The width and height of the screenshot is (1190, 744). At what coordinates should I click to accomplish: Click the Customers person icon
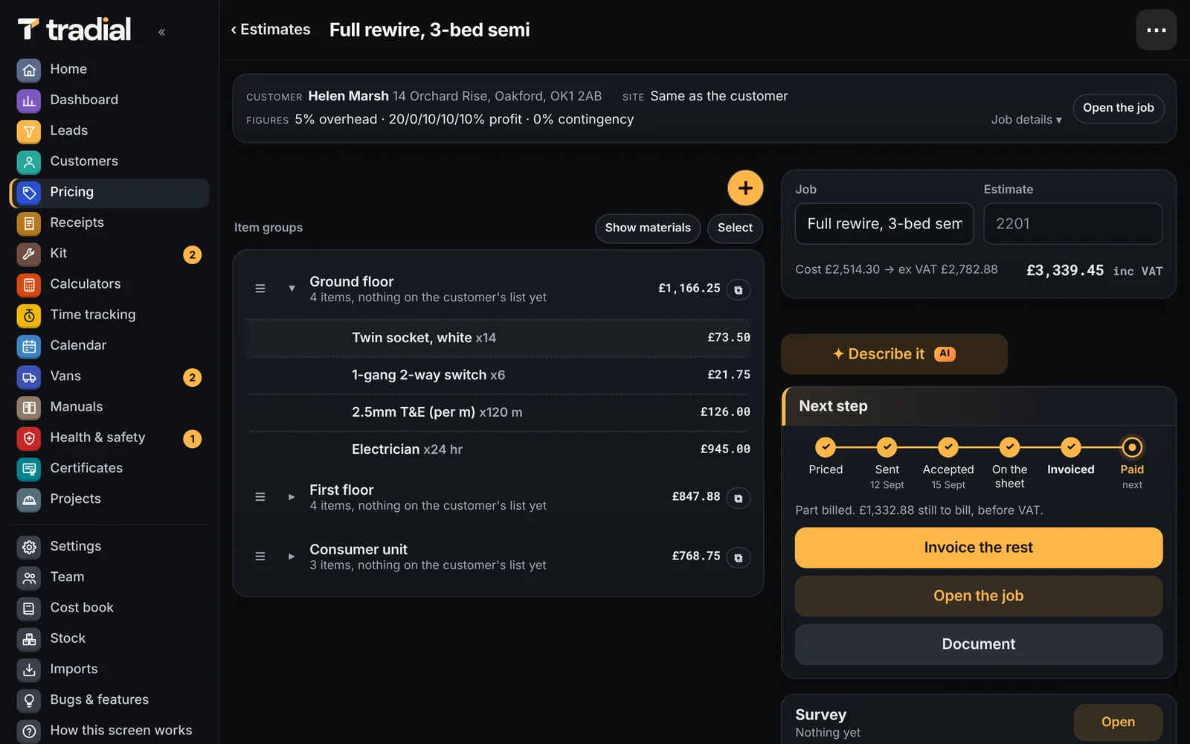pyautogui.click(x=29, y=161)
